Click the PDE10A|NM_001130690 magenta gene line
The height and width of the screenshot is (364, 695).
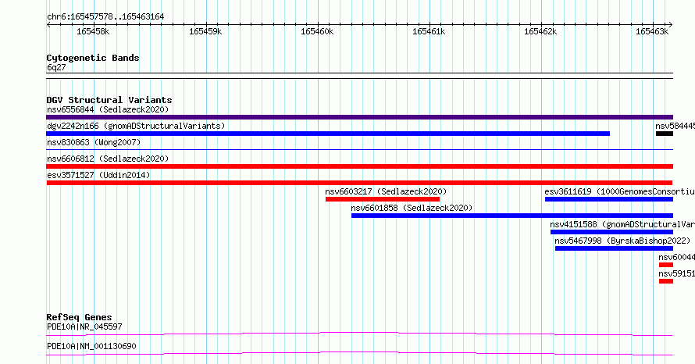point(359,353)
